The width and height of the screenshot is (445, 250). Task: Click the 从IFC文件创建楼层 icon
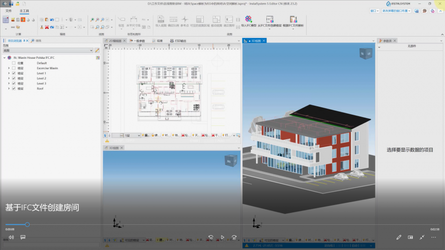tap(270, 20)
